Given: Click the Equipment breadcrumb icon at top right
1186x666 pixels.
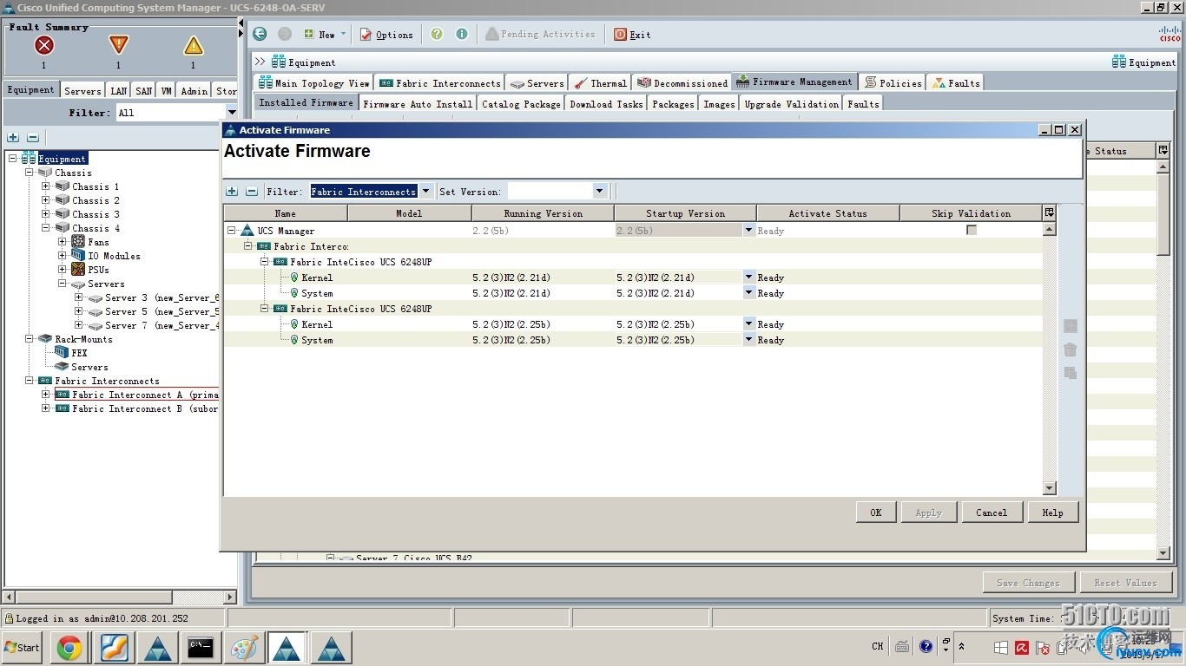Looking at the screenshot, I should [1119, 62].
